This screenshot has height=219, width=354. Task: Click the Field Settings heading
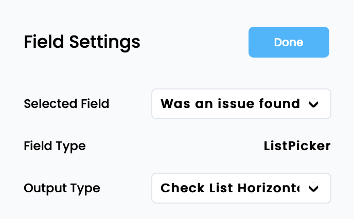coord(82,42)
